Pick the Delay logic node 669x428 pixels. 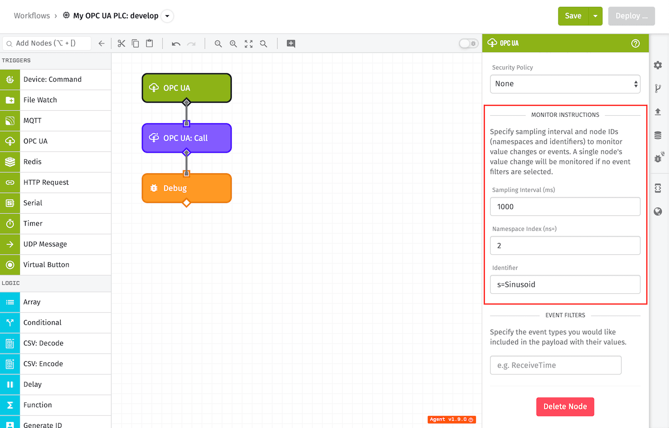[x=56, y=385]
